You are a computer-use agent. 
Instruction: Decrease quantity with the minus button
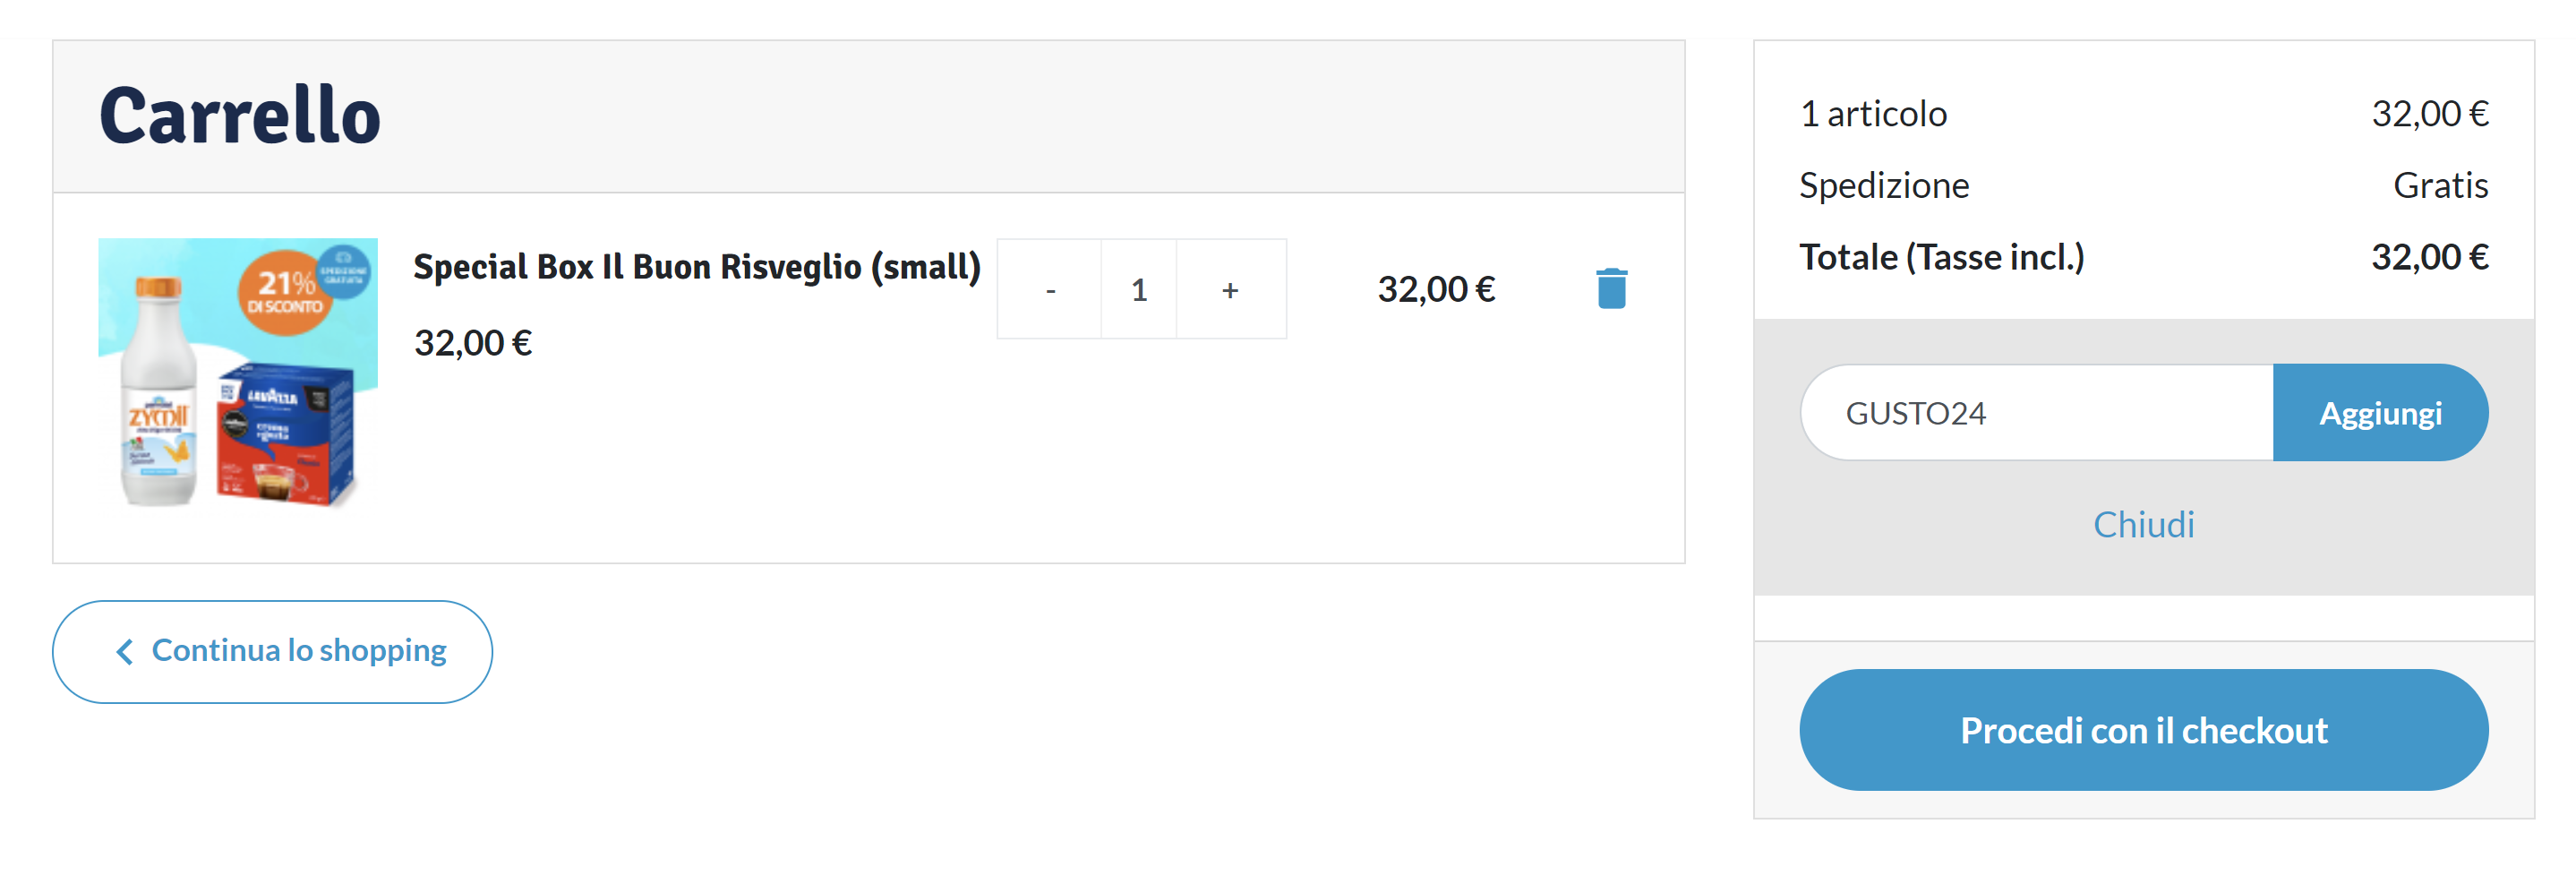(x=1050, y=290)
